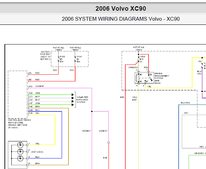Viewport: 206px width, 169px height.
Task: Click the VIO/WHT wire splice junction dot
Action: 92,111
